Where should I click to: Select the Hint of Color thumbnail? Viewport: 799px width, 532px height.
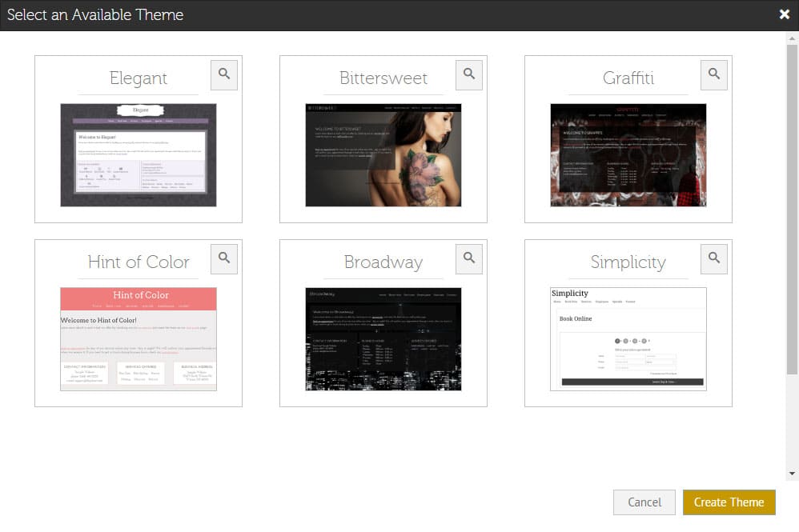(139, 339)
